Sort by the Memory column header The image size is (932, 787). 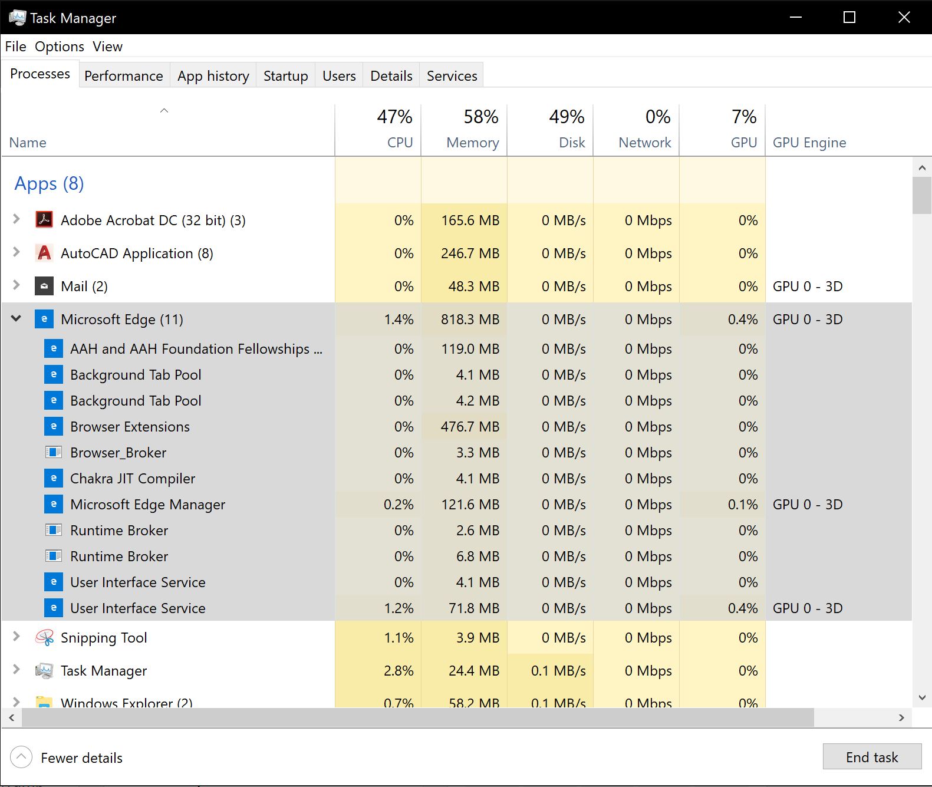(464, 131)
